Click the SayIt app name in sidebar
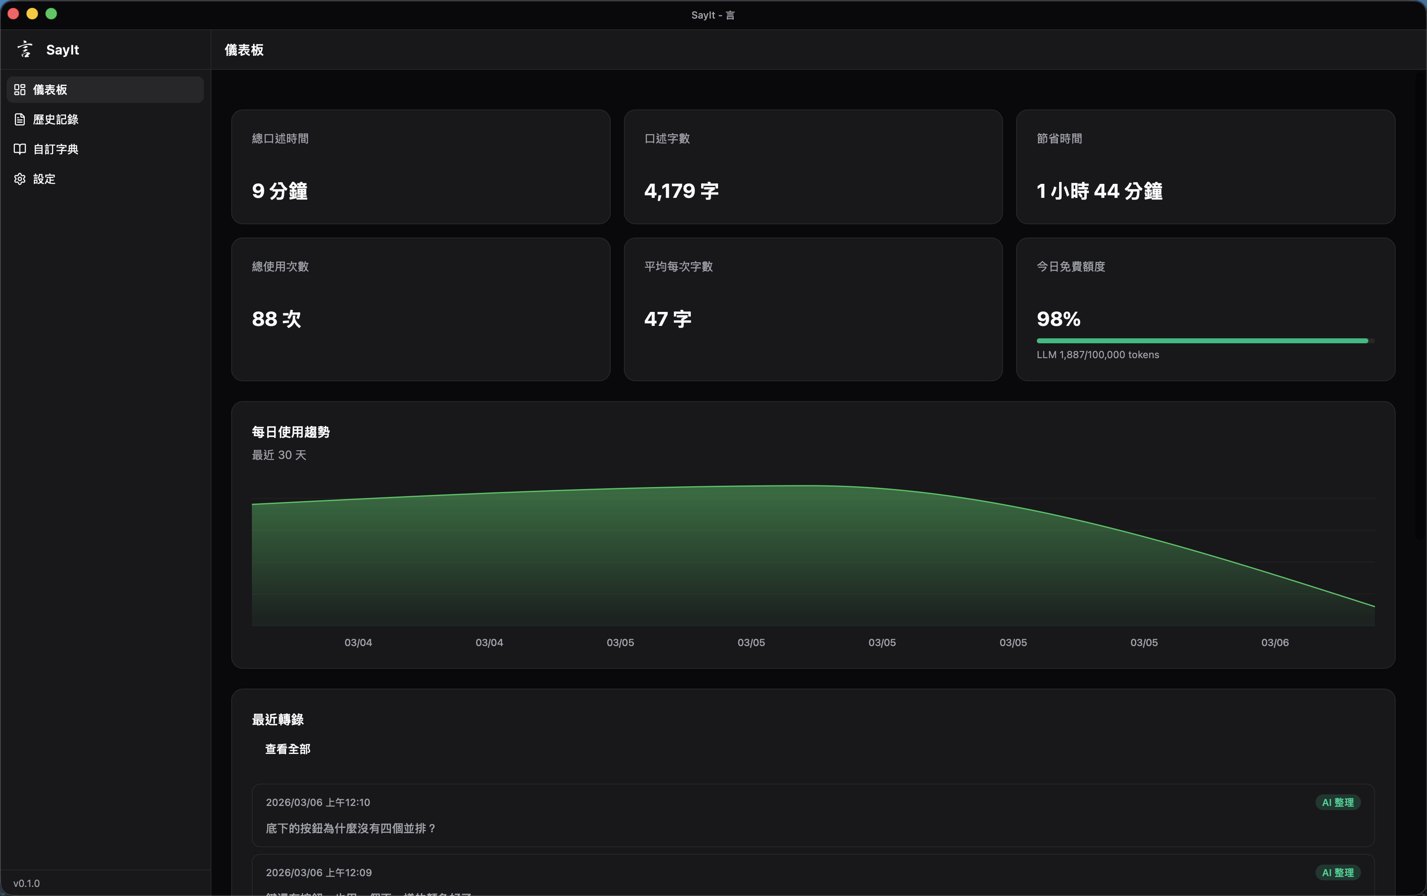The image size is (1427, 896). [63, 50]
